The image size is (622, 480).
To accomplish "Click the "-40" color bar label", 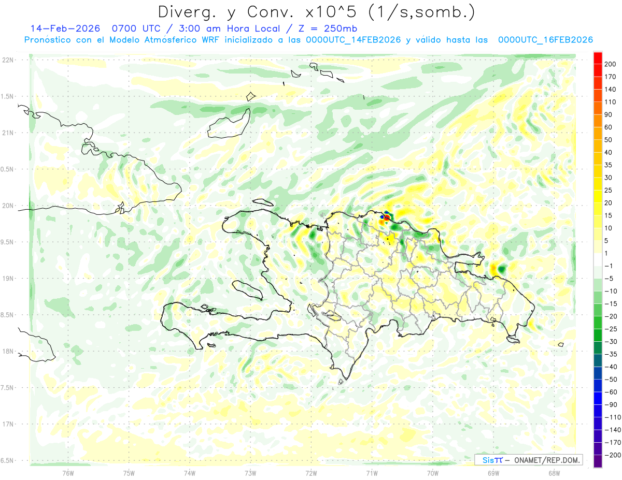I will pos(610,367).
